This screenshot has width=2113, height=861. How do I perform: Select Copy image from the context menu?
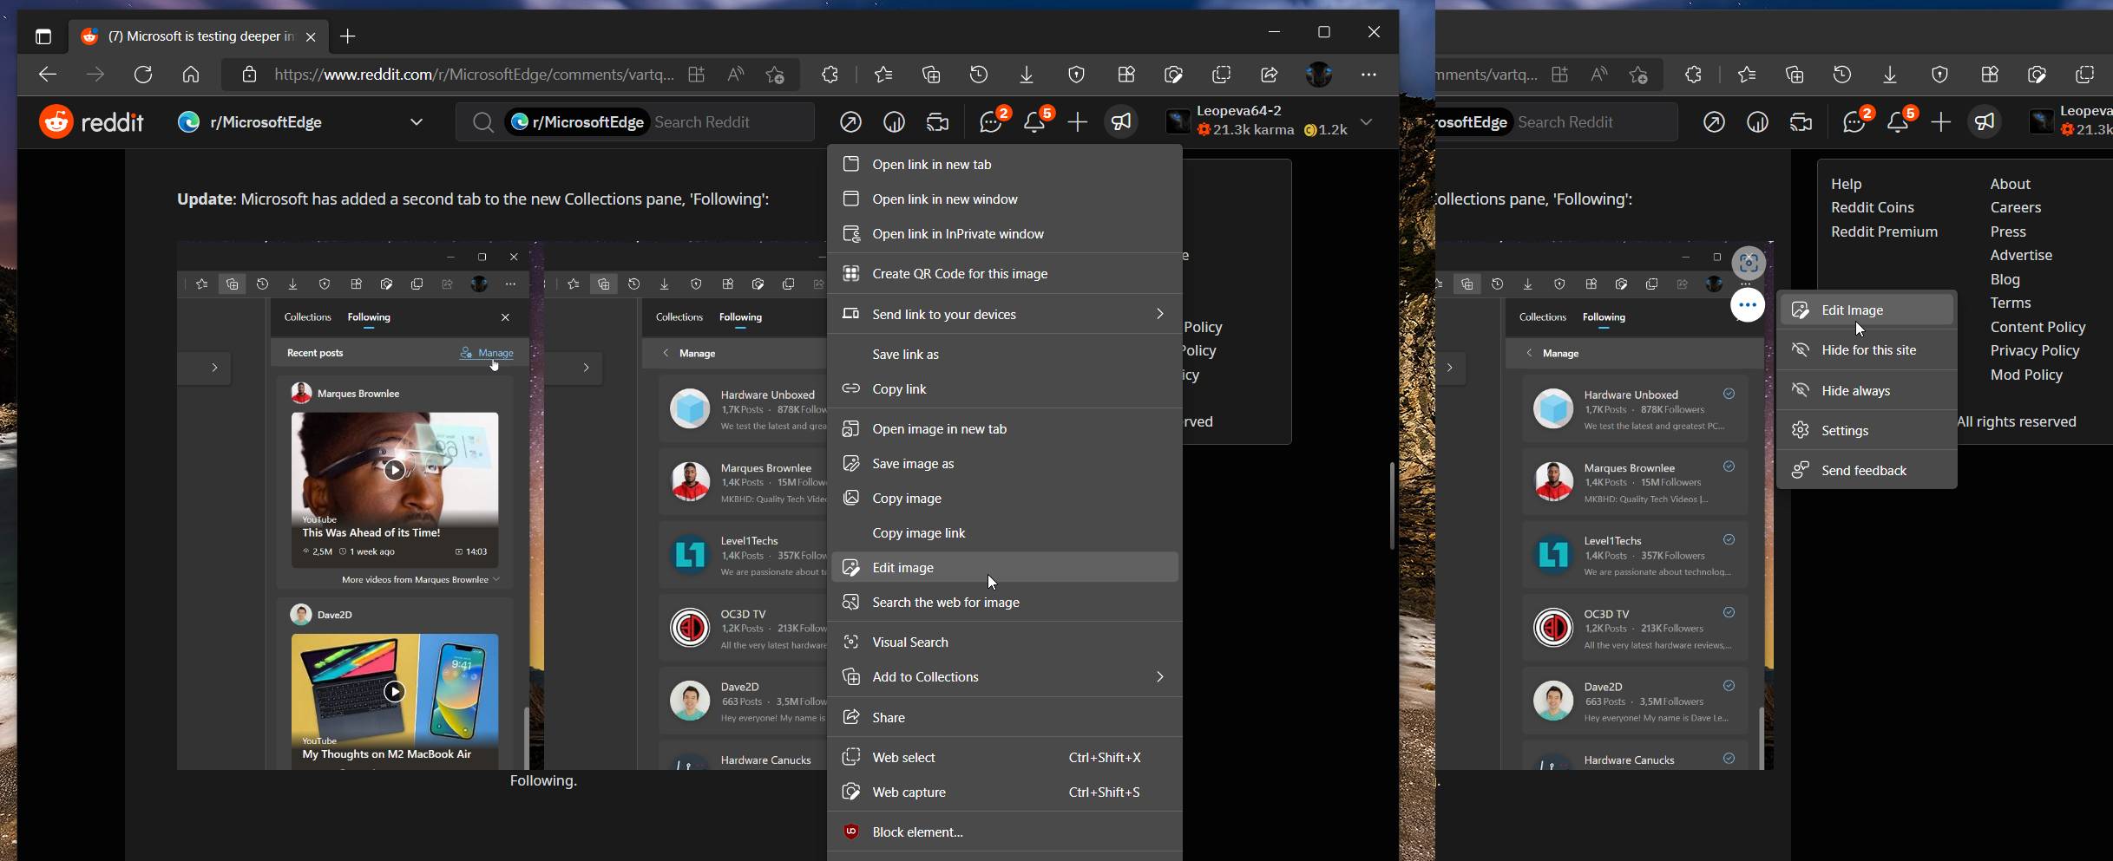tap(906, 498)
